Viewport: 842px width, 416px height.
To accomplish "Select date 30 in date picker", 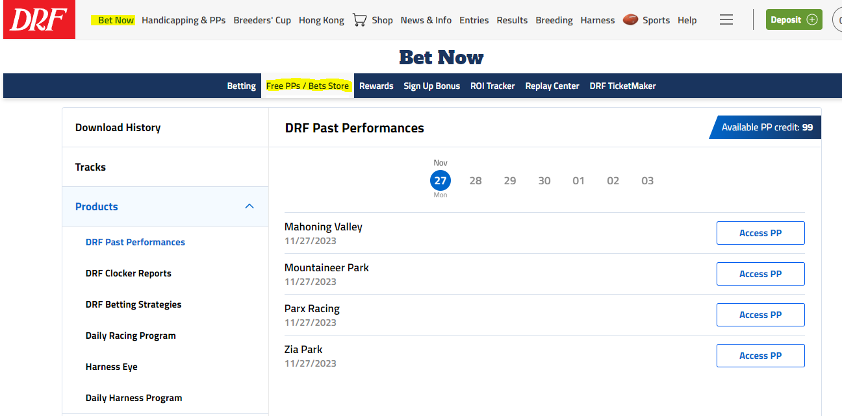I will pyautogui.click(x=544, y=180).
